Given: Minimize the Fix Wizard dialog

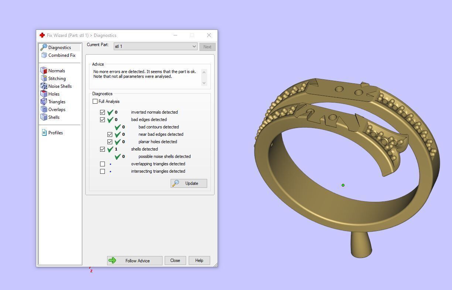Looking at the screenshot, I should point(176,35).
